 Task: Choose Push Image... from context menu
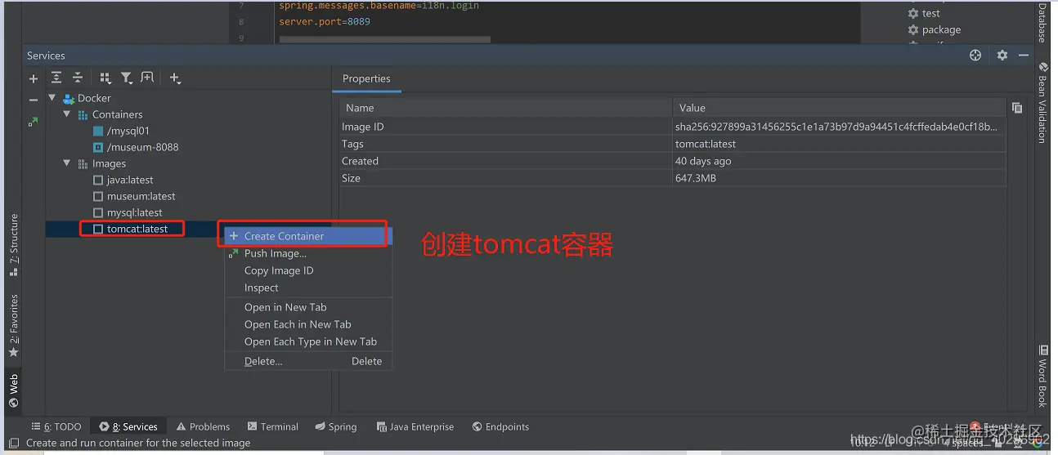point(308,253)
